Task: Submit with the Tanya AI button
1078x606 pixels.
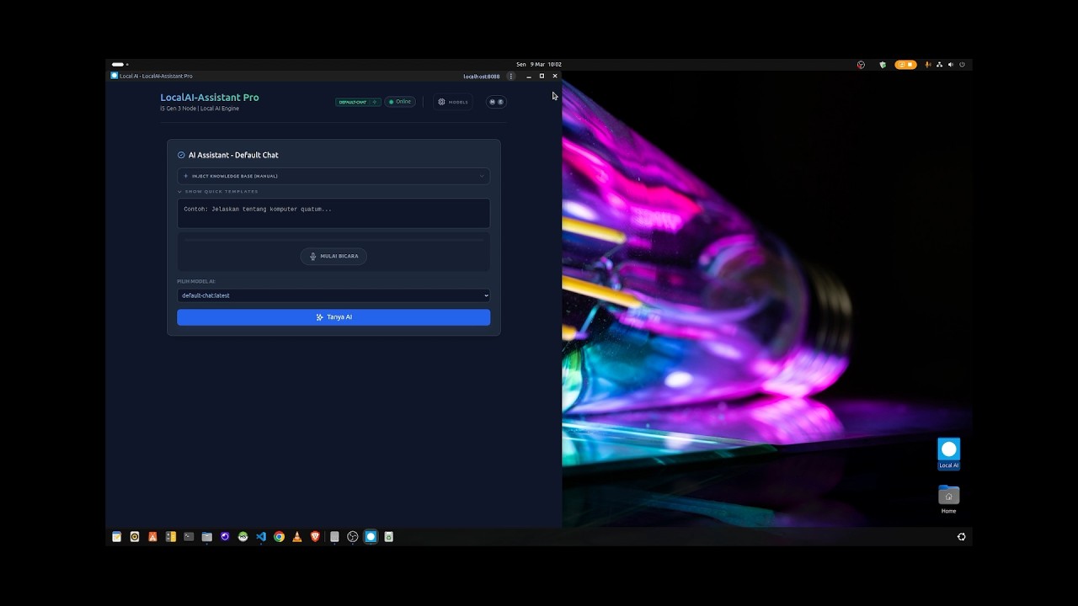Action: [x=334, y=317]
